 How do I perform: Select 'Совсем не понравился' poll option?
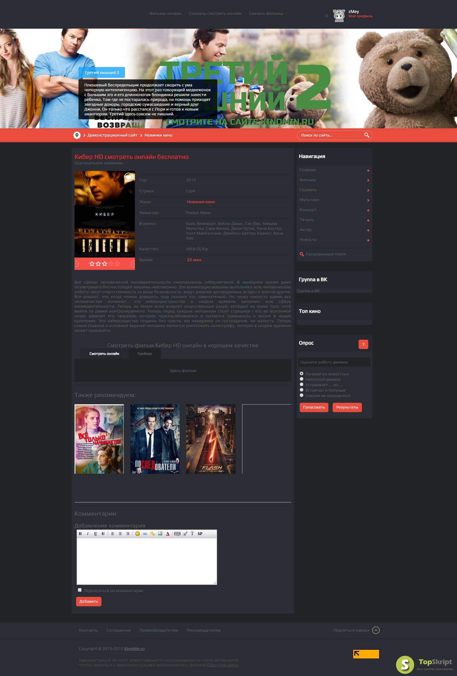click(x=302, y=395)
